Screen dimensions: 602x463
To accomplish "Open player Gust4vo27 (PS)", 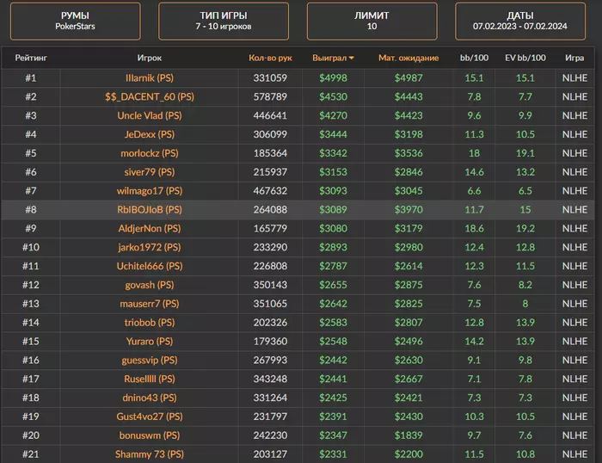I will 150,417.
